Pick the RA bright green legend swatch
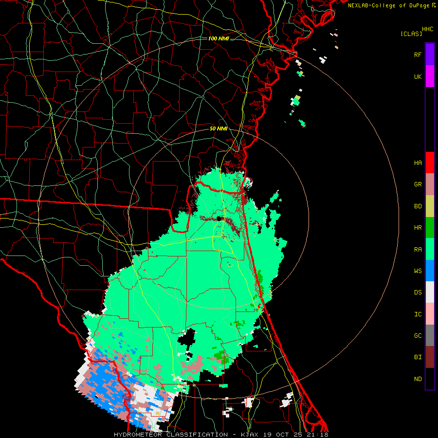This screenshot has width=438, height=438. tap(430, 249)
